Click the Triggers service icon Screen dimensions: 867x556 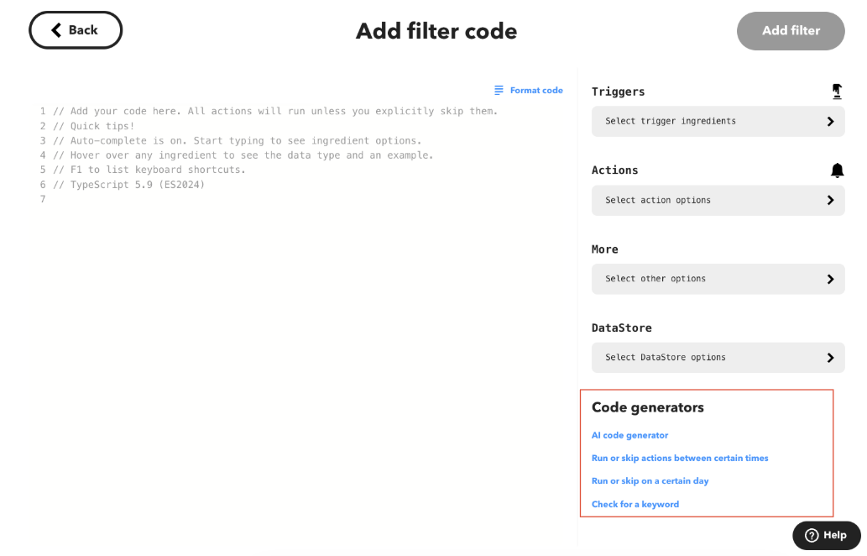coord(837,92)
